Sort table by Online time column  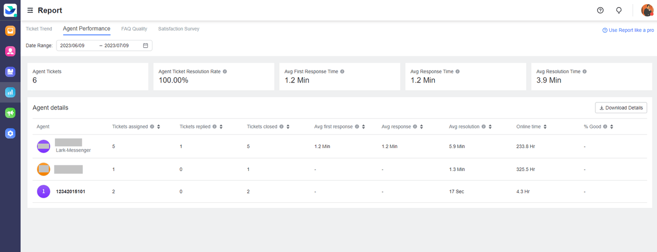coord(545,127)
